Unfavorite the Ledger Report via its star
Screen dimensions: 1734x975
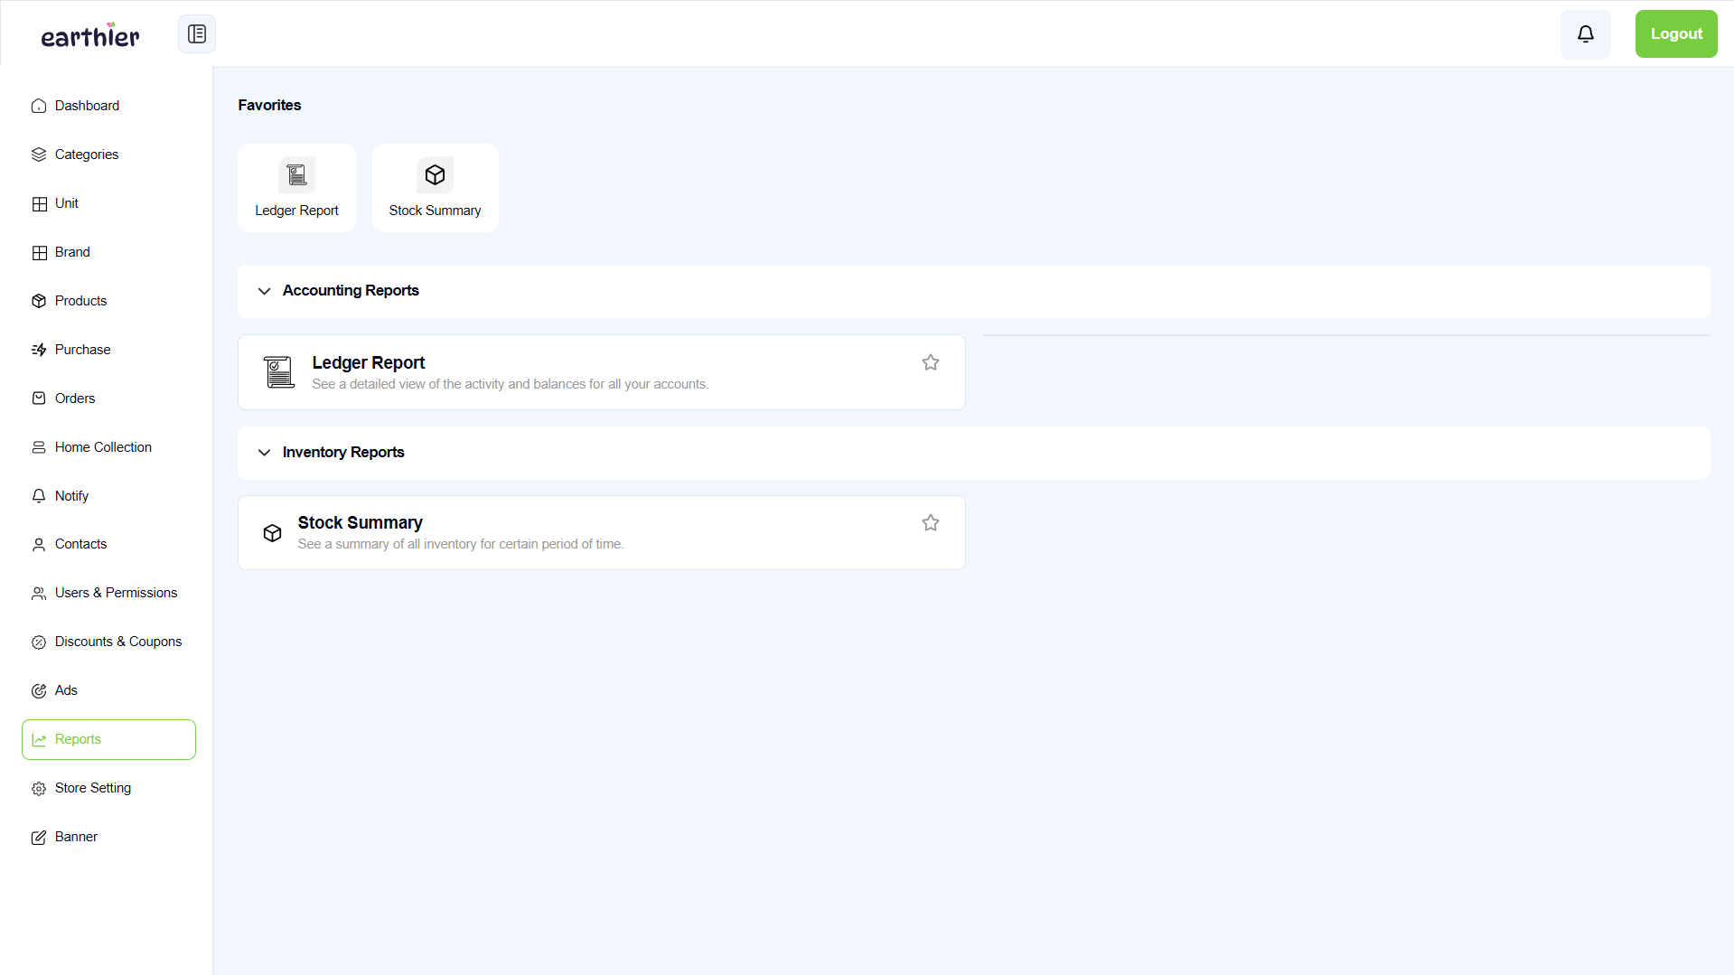point(931,361)
